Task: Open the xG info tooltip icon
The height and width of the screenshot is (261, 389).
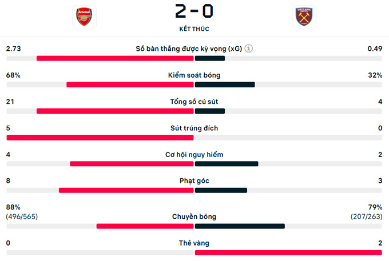Action: pyautogui.click(x=249, y=49)
